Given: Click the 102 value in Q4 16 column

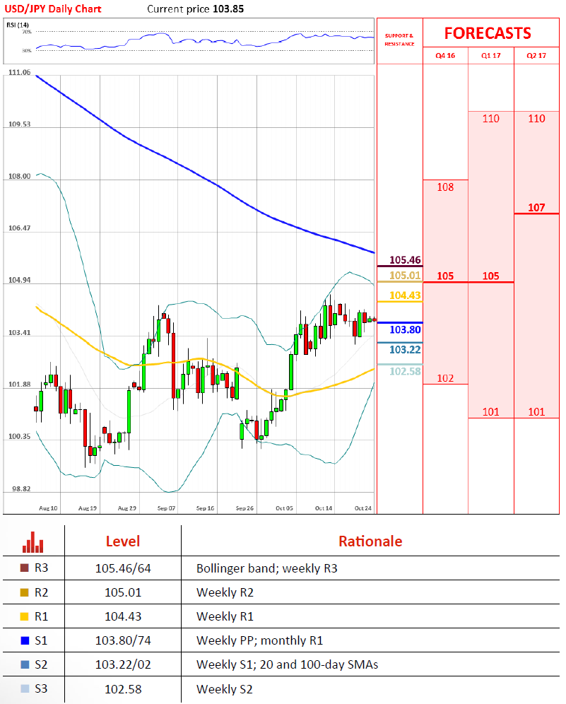Looking at the screenshot, I should (x=445, y=378).
